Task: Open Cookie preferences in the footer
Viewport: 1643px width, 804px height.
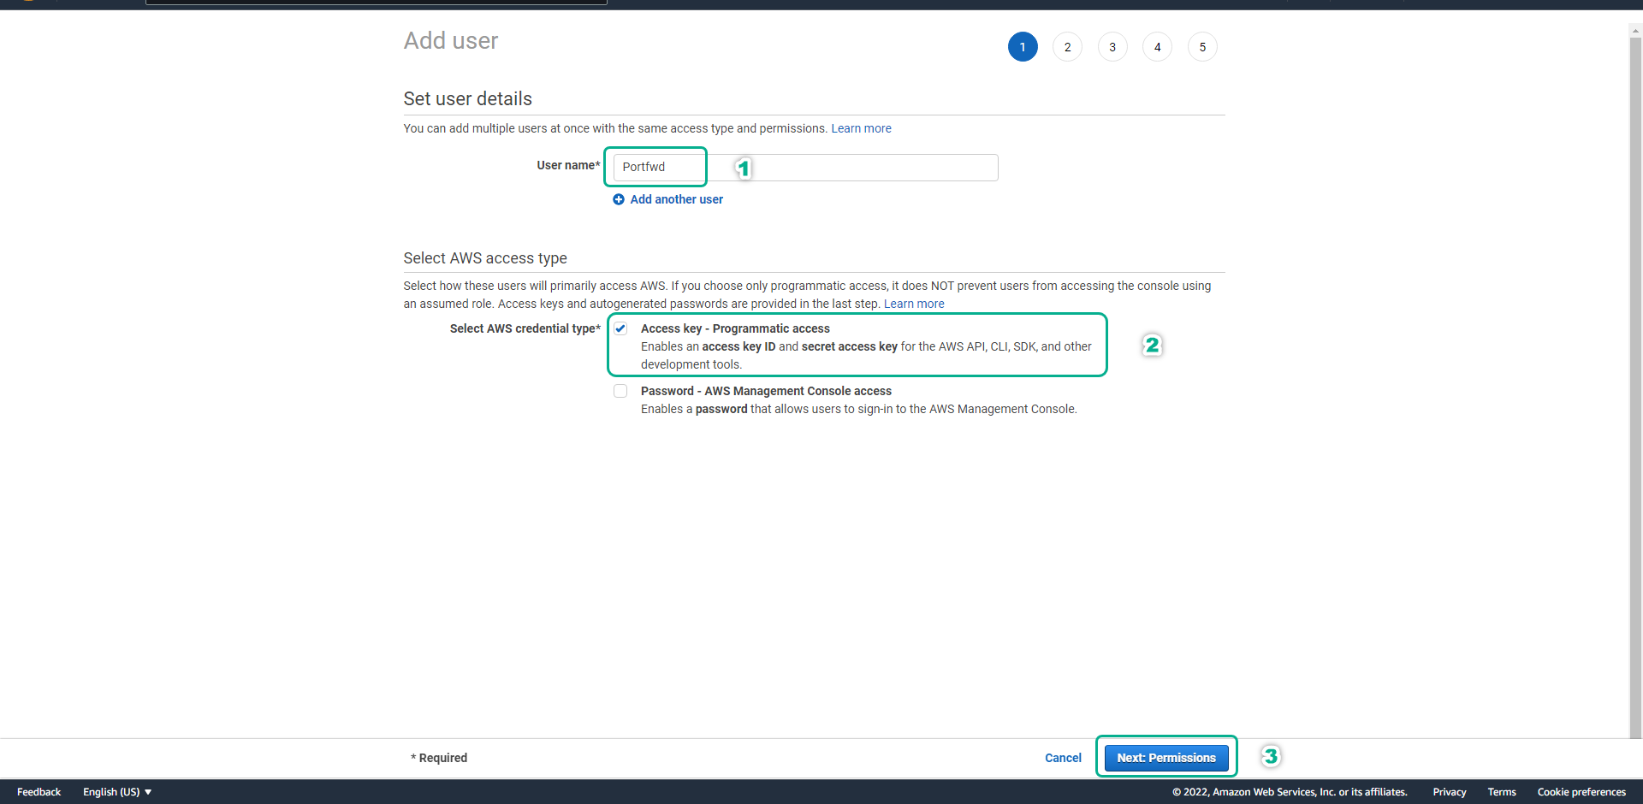Action: 1581,792
